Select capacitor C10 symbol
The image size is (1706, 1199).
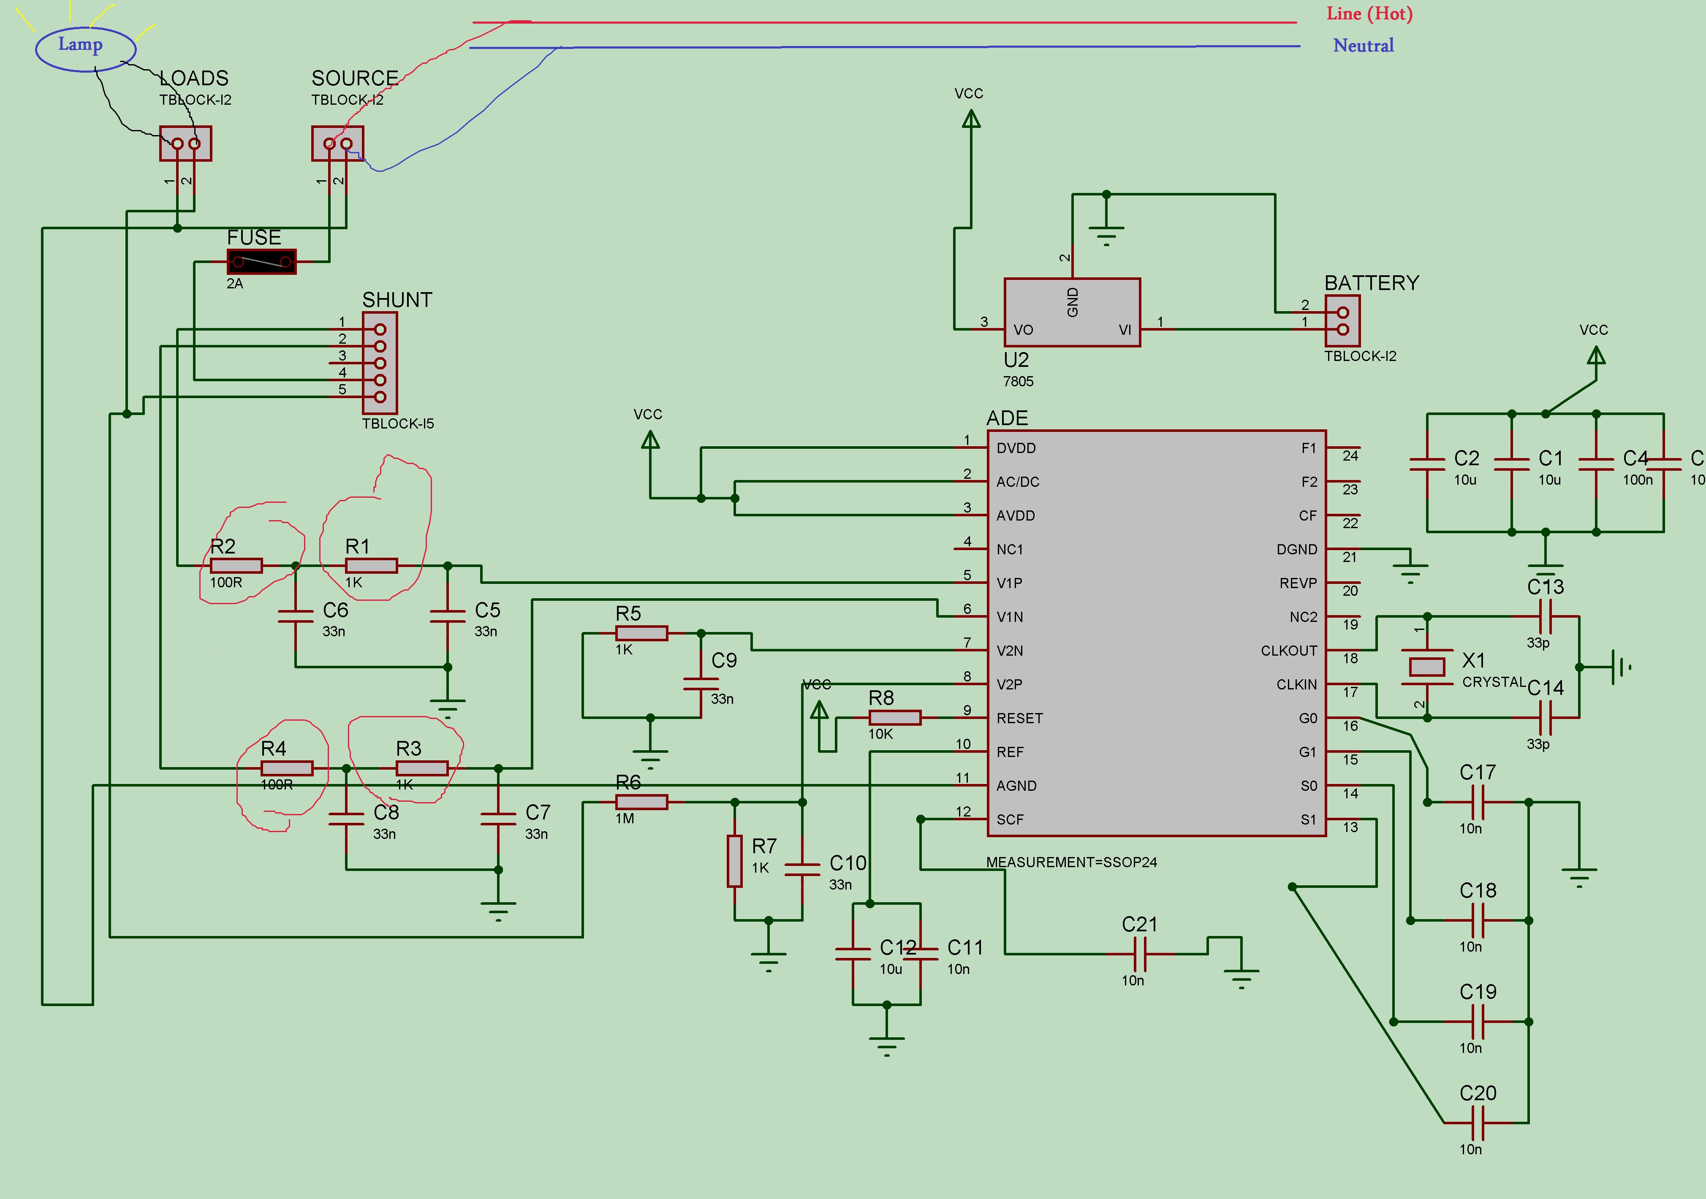802,869
